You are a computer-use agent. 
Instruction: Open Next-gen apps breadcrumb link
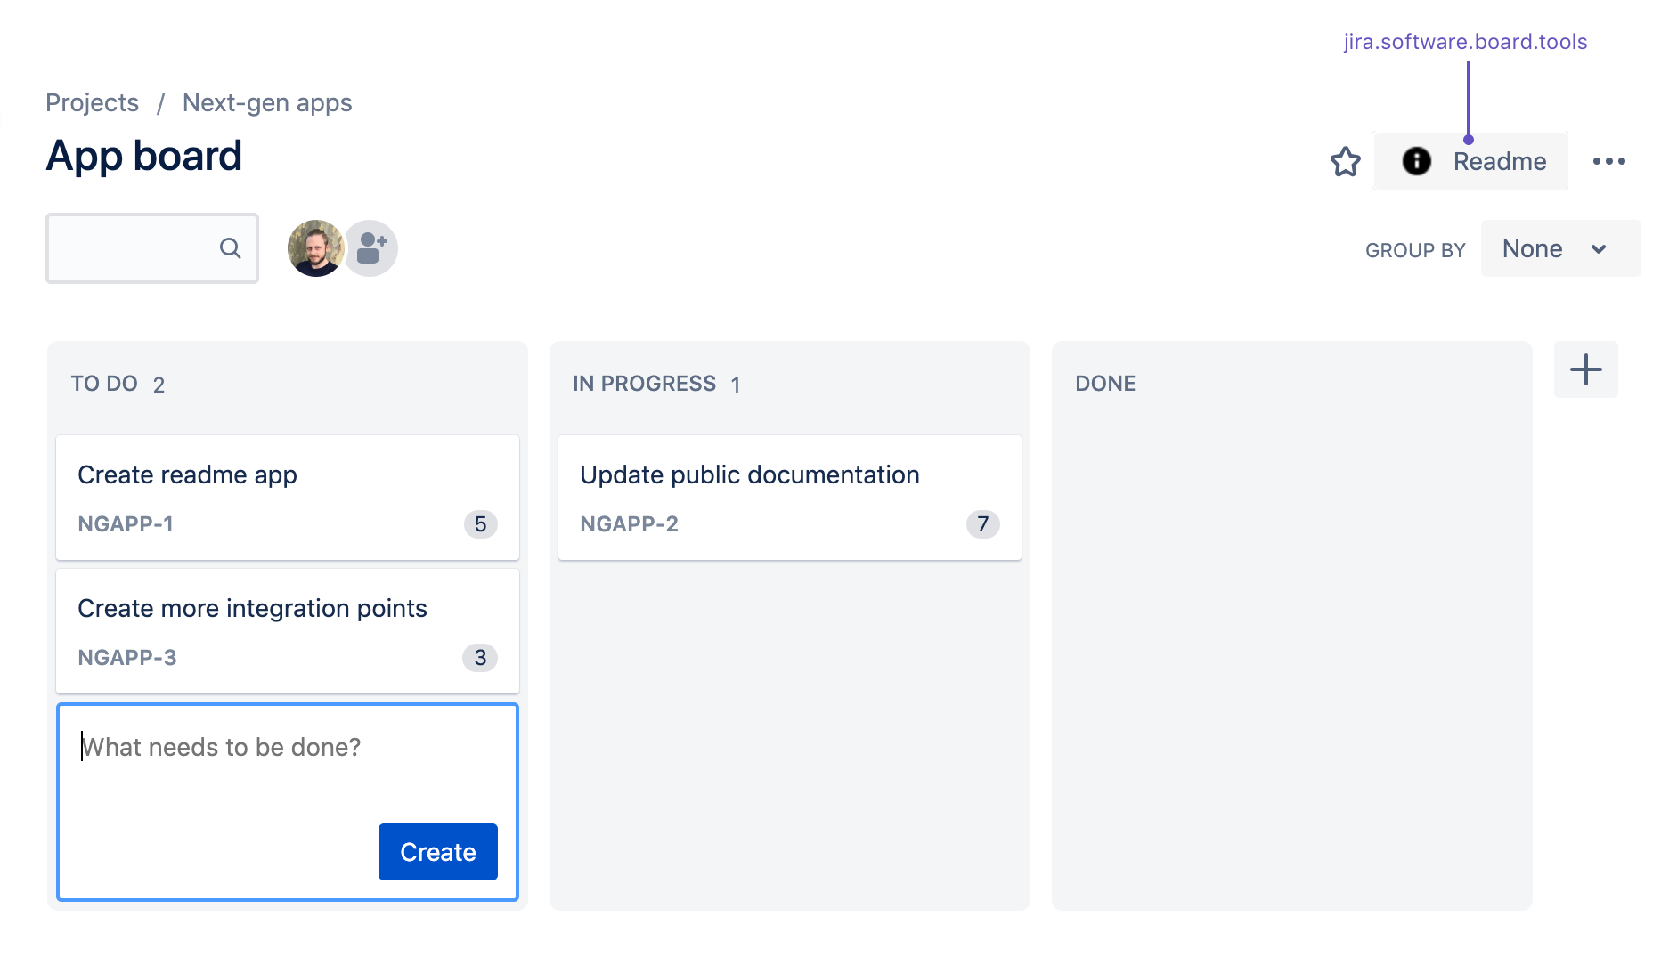point(267,103)
